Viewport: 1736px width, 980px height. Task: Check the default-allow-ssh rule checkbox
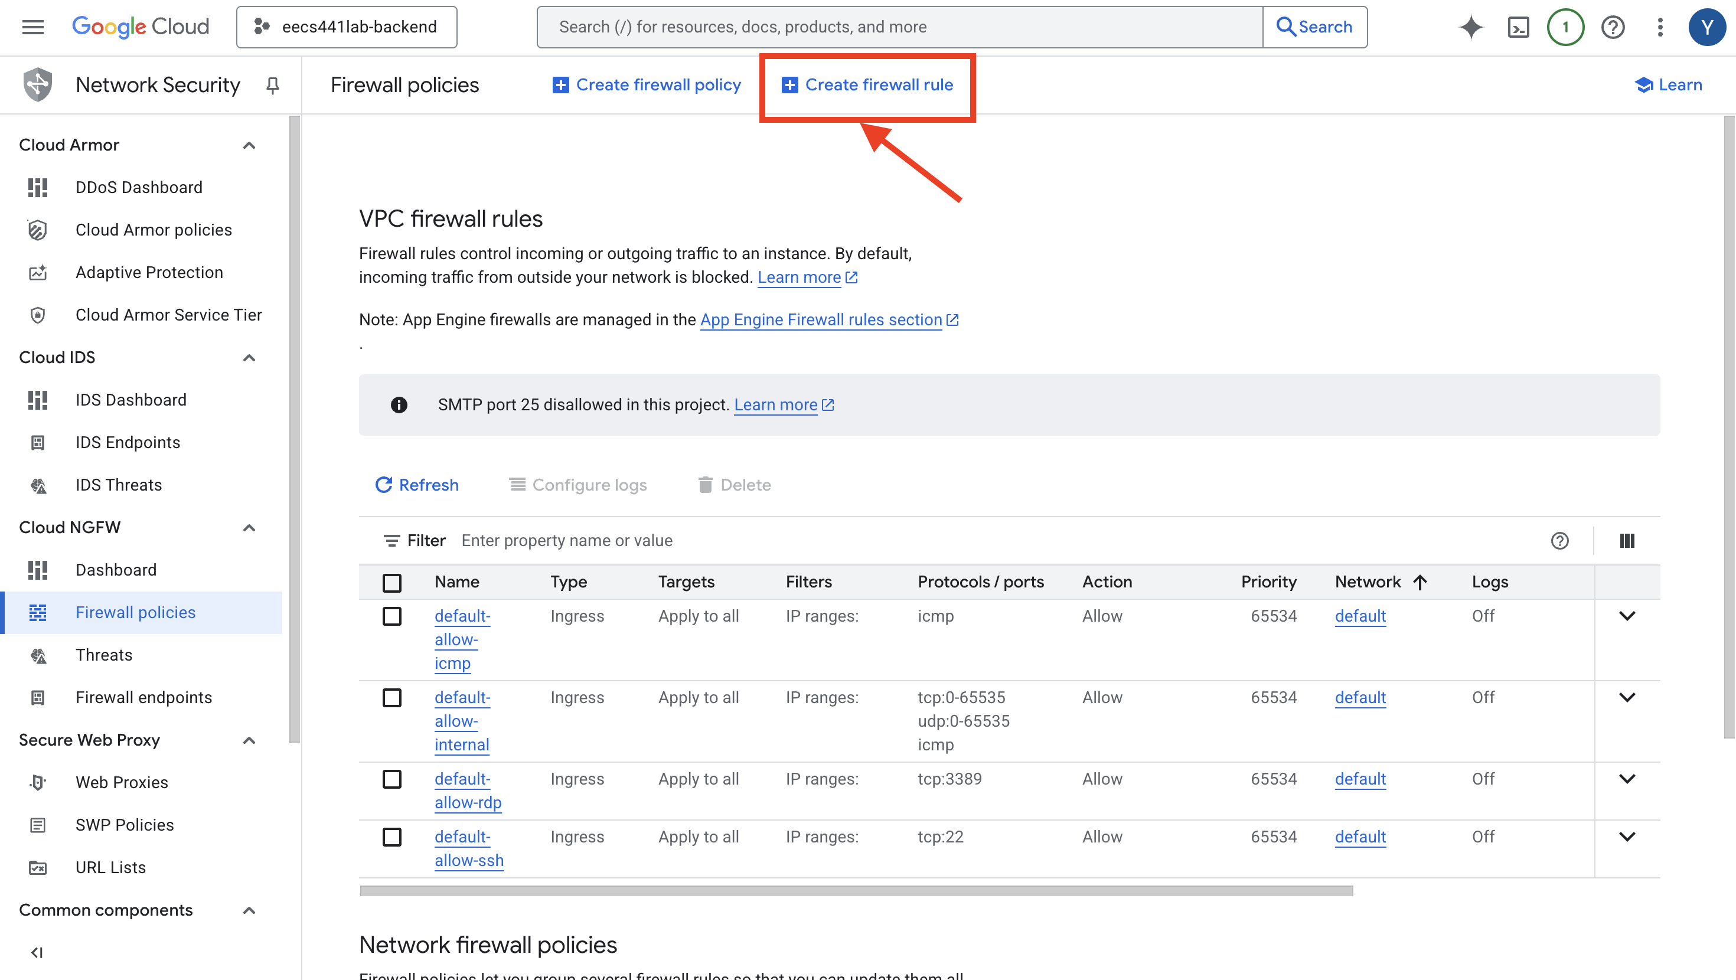pyautogui.click(x=391, y=837)
